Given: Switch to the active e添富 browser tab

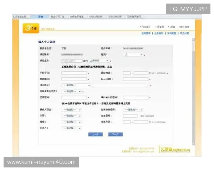Looking at the screenshot, I should (40, 17).
